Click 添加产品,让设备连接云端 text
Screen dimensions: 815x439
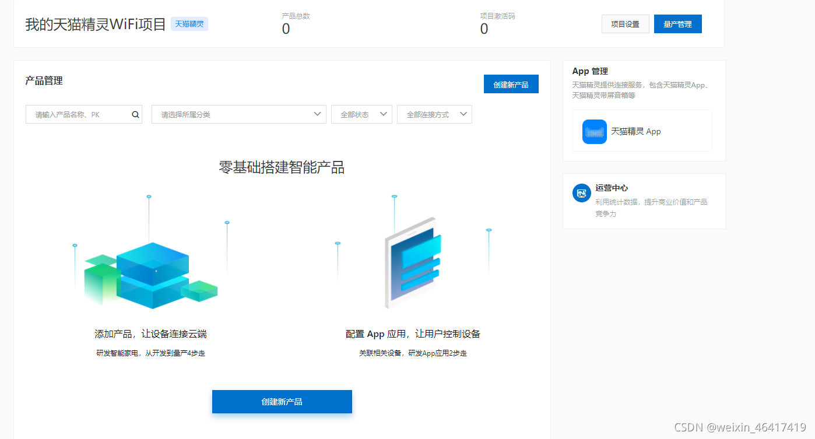click(x=150, y=334)
